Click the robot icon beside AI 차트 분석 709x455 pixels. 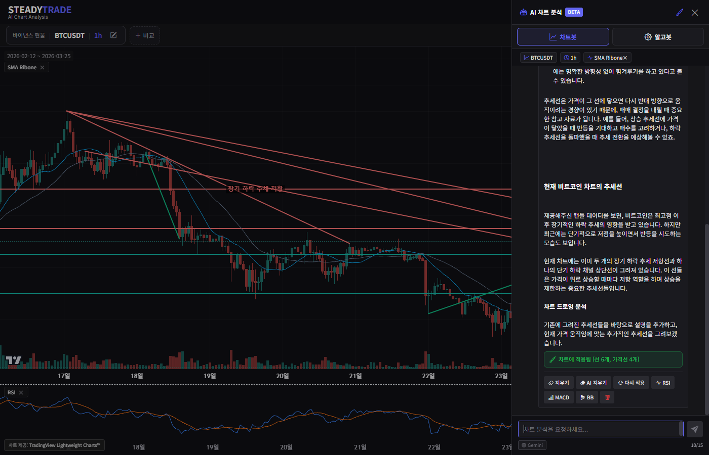pyautogui.click(x=523, y=12)
